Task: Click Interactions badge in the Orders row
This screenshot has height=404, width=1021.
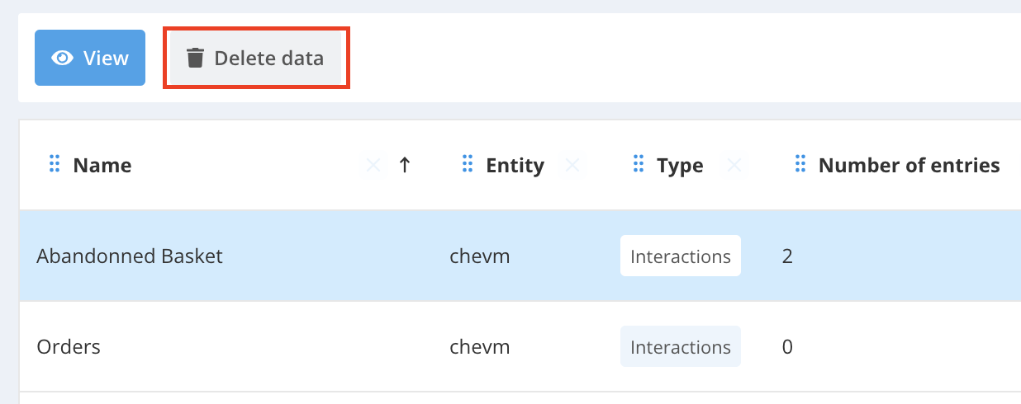Action: [680, 347]
